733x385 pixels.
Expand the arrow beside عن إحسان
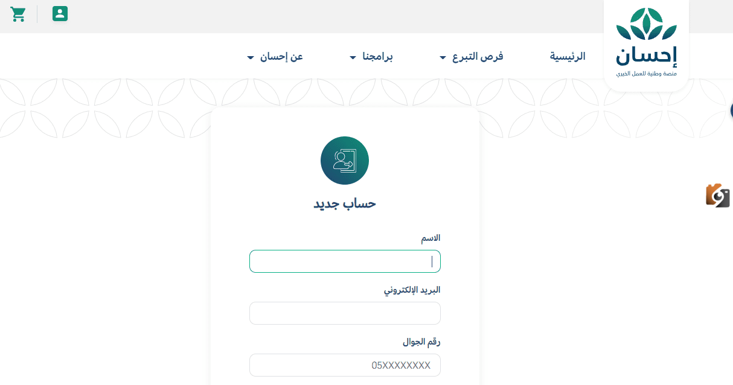pos(251,58)
